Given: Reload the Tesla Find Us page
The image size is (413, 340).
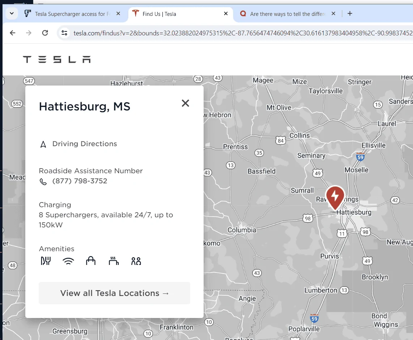Looking at the screenshot, I should [45, 33].
